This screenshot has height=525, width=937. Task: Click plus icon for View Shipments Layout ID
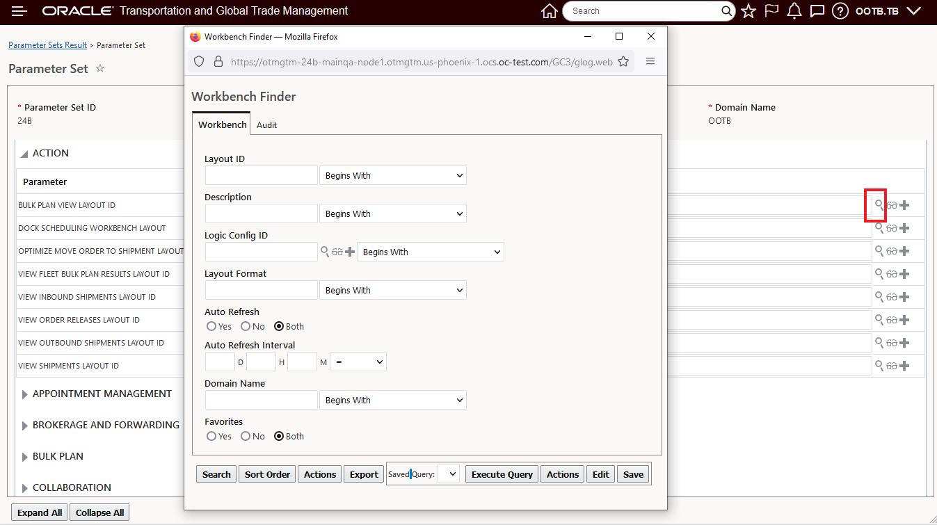click(x=904, y=366)
